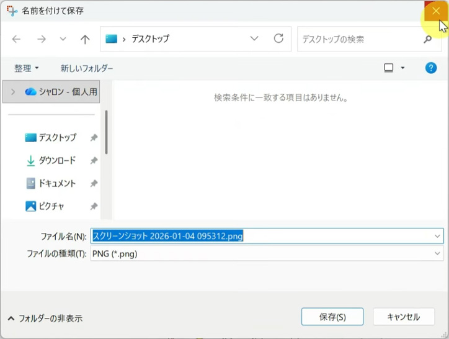The image size is (449, 339).
Task: Refresh the Desktop folder view
Action: pyautogui.click(x=278, y=38)
